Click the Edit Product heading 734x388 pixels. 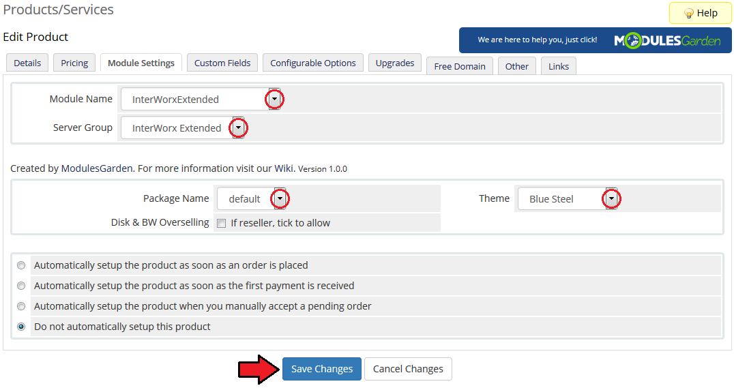pos(35,37)
